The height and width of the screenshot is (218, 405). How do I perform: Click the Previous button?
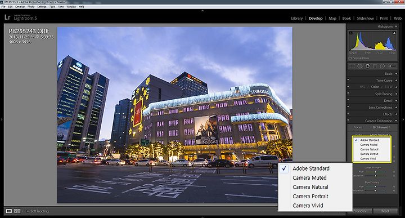pyautogui.click(x=360, y=211)
